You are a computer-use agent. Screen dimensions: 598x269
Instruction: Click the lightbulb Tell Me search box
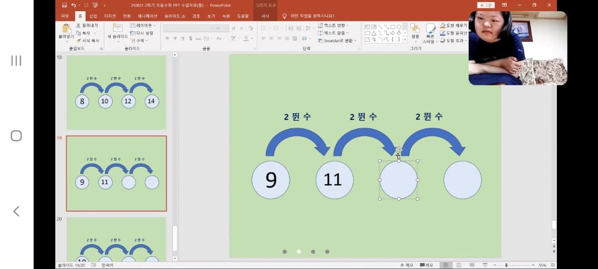pos(308,16)
